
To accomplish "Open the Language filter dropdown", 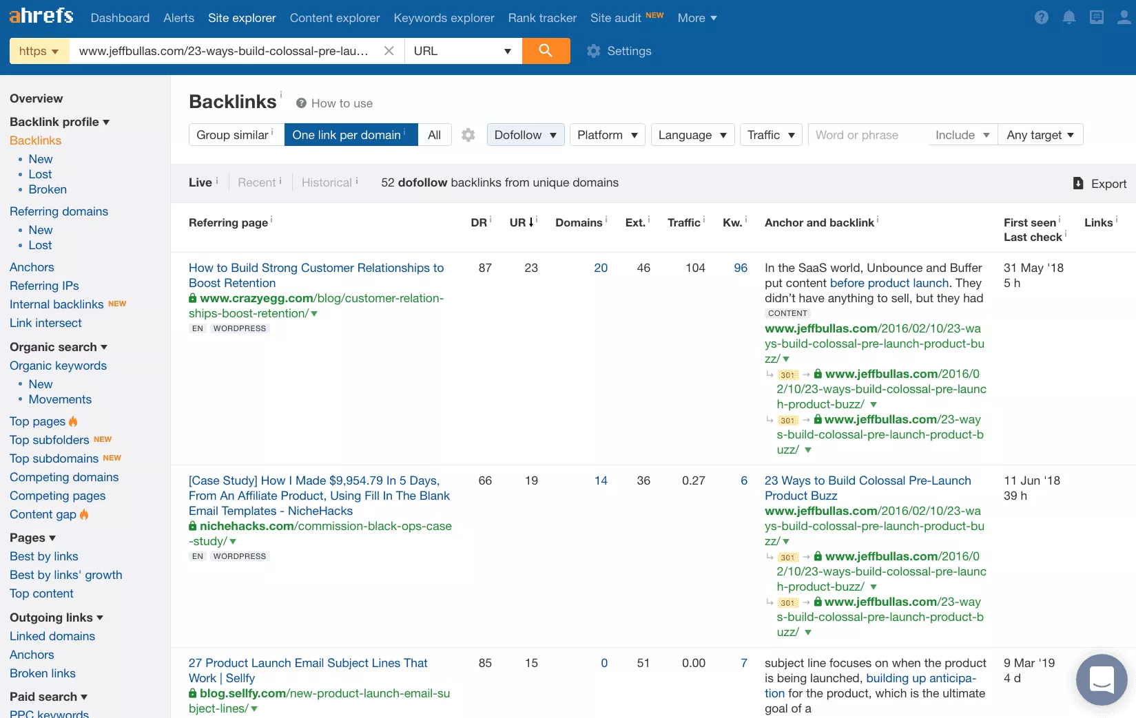I will pyautogui.click(x=692, y=135).
